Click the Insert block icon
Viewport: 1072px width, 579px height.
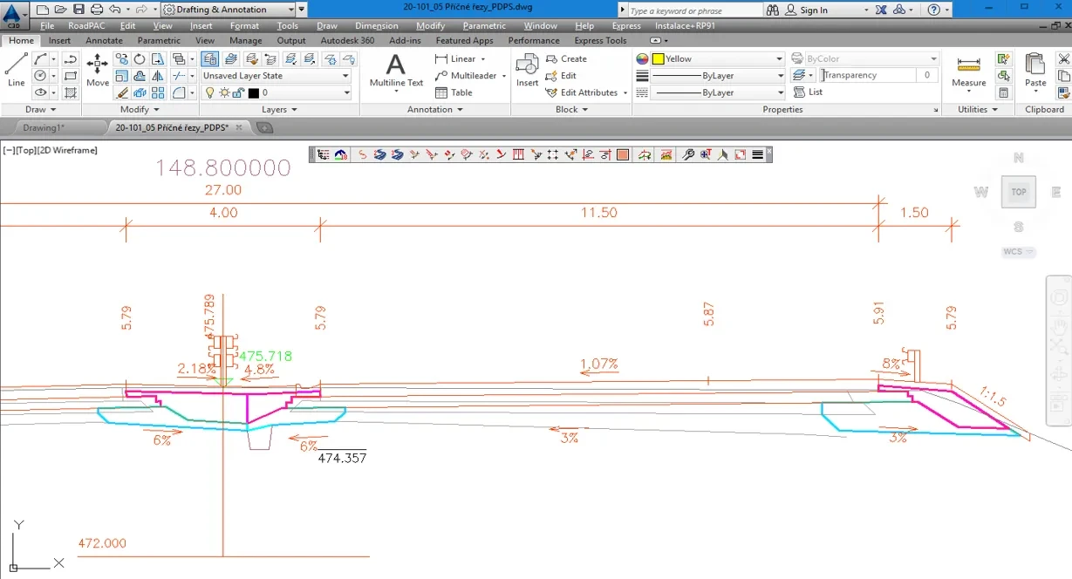527,69
